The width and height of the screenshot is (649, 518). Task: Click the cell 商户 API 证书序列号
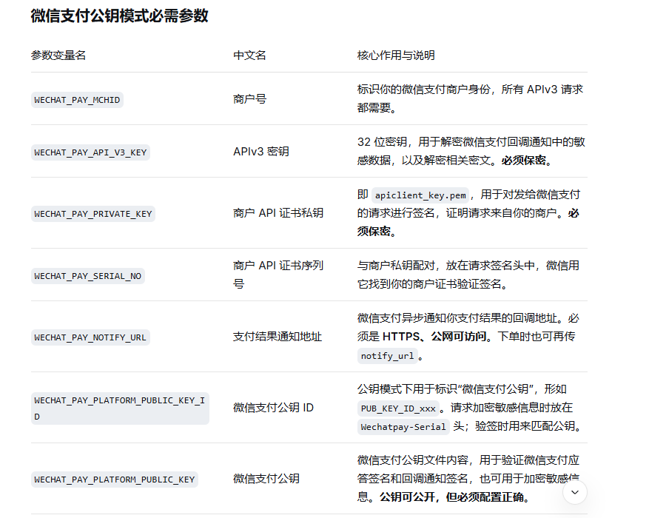[x=278, y=275]
